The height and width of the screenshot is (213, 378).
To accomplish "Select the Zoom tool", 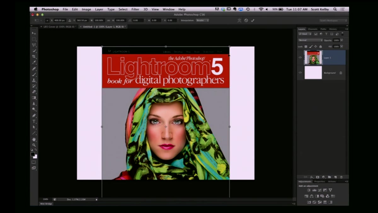I will click(34, 145).
